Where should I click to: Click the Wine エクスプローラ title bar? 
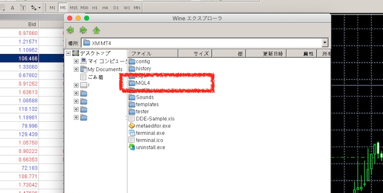(x=197, y=18)
